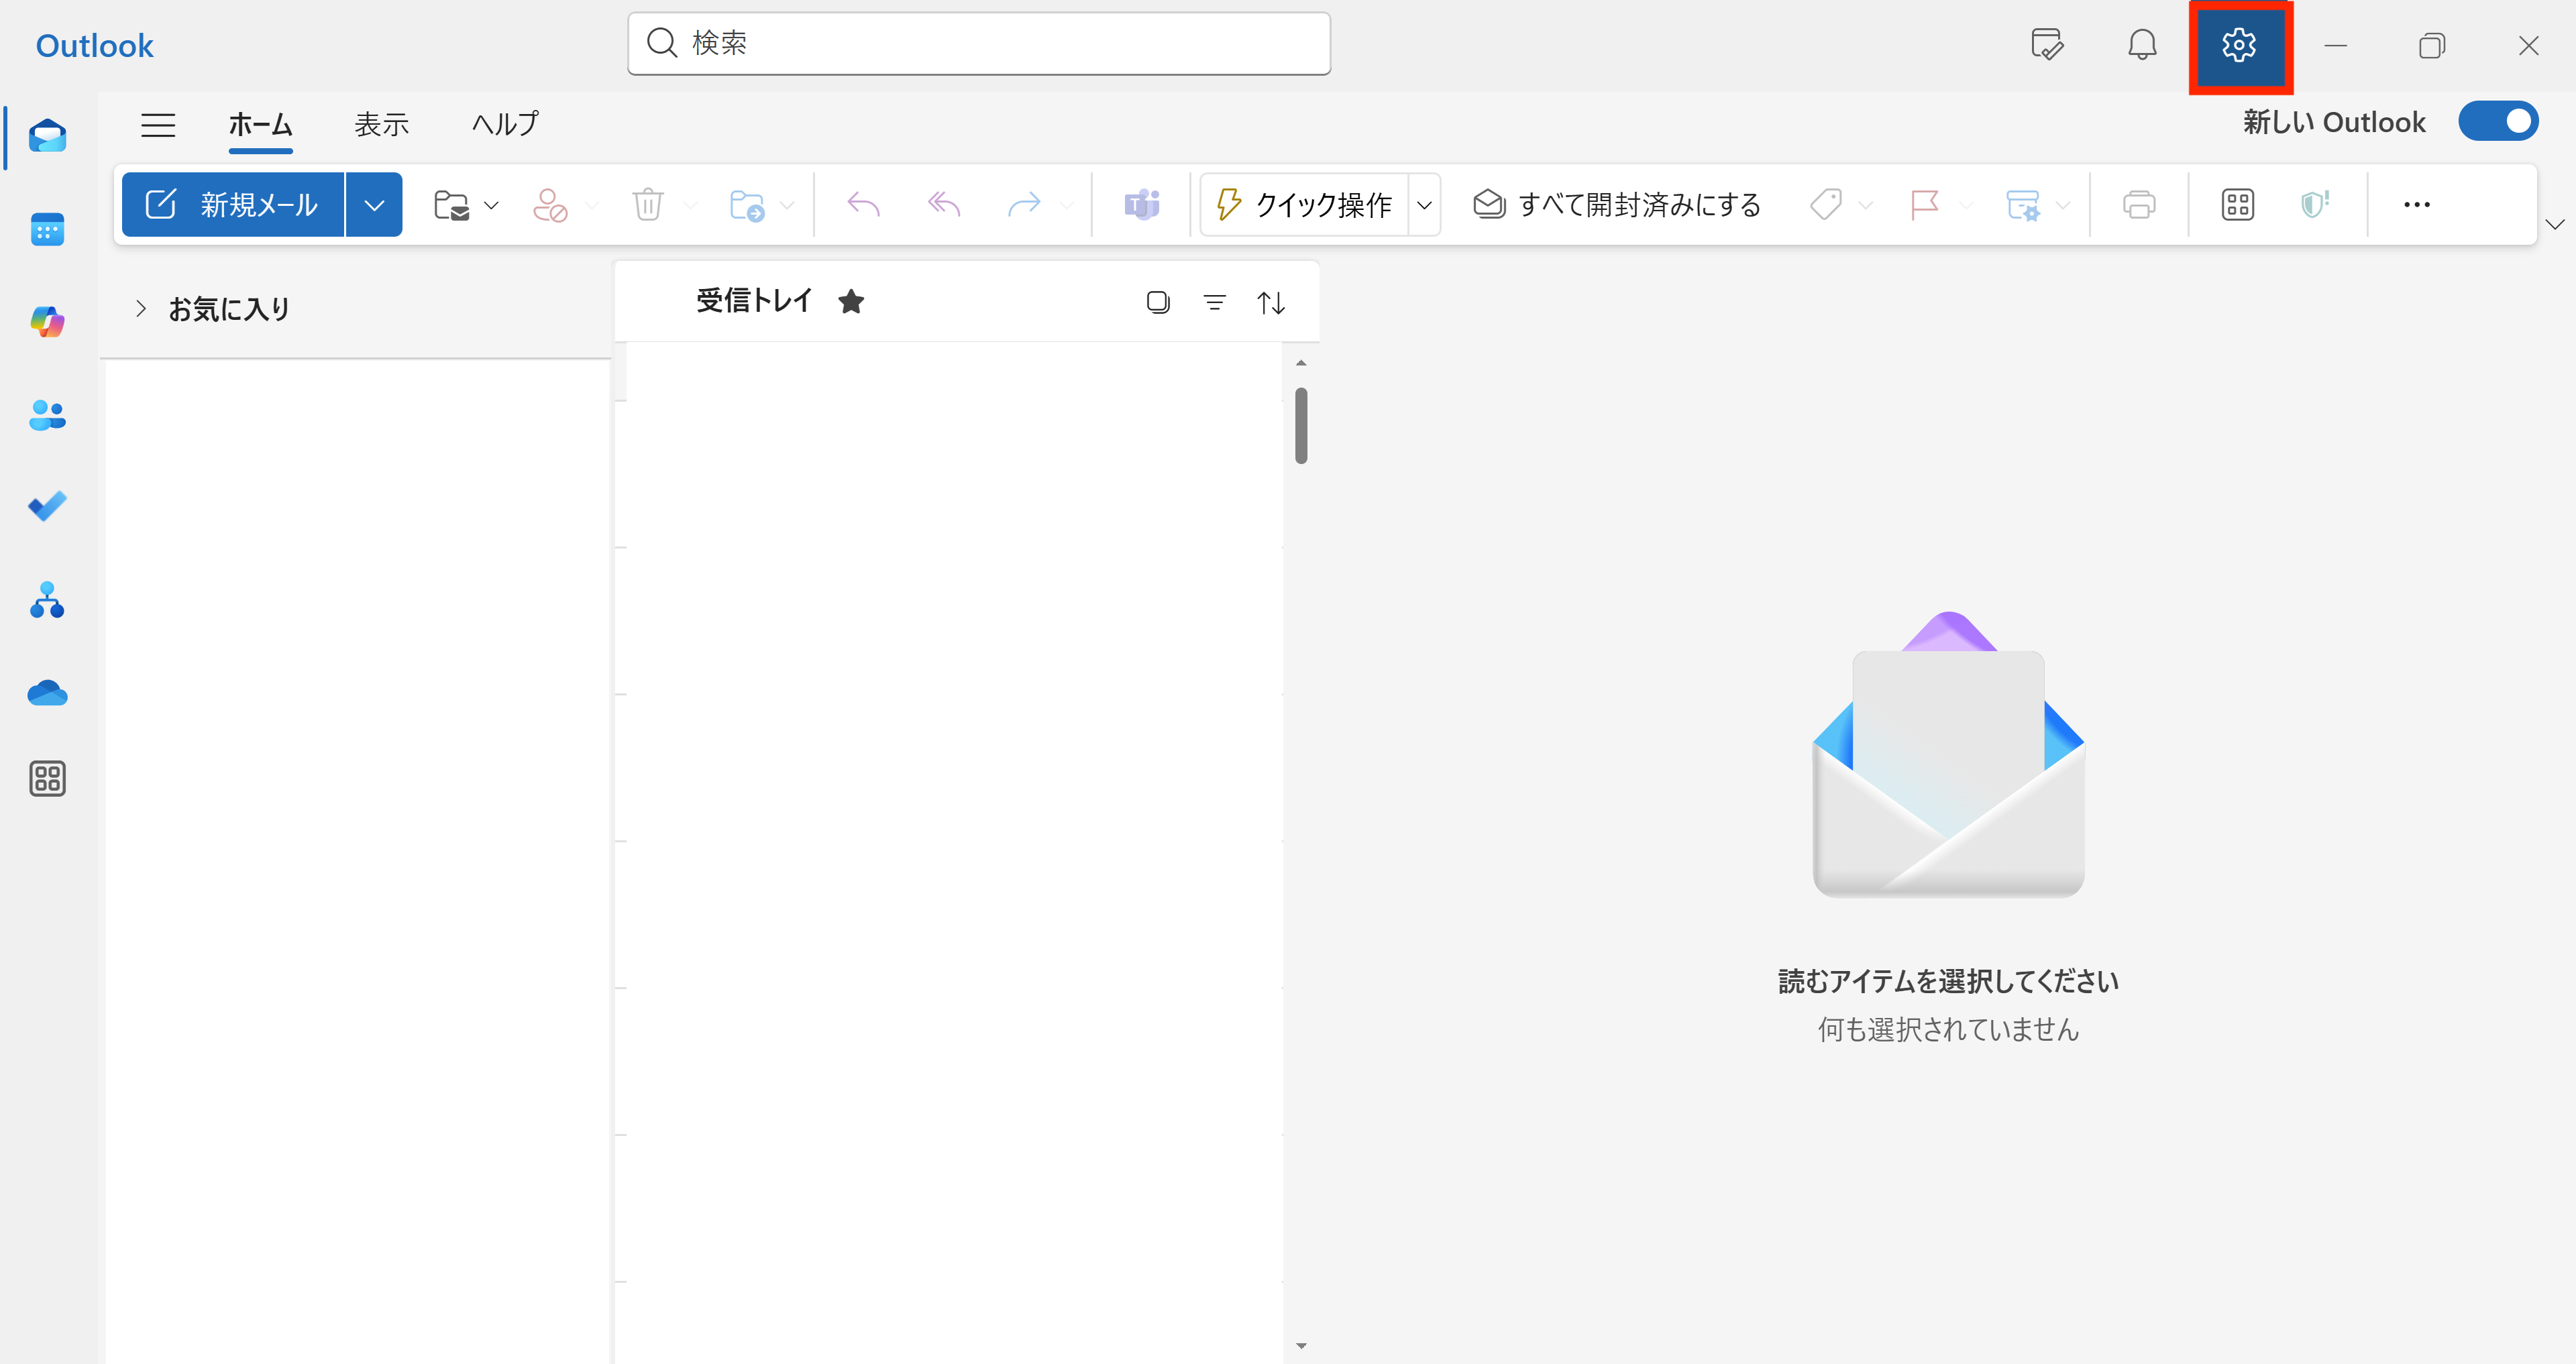Open OneDrive cloud icon
The height and width of the screenshot is (1364, 2576).
pyautogui.click(x=47, y=692)
